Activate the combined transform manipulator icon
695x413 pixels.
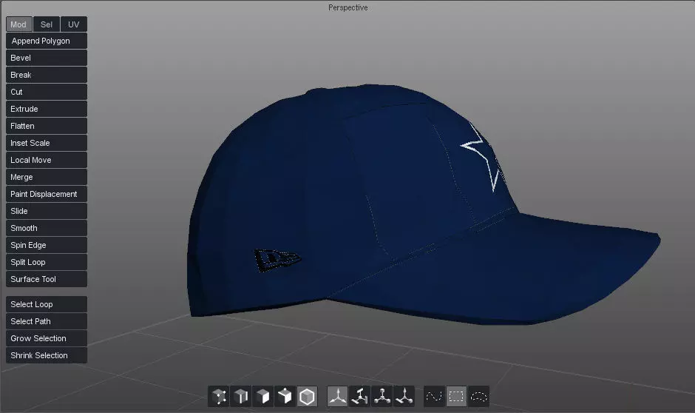(404, 396)
